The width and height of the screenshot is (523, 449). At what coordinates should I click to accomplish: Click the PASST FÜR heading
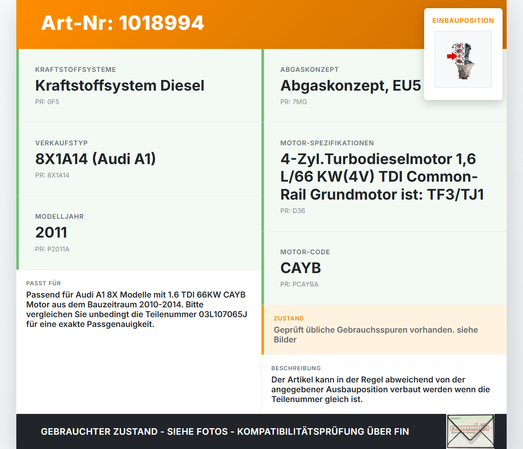43,283
